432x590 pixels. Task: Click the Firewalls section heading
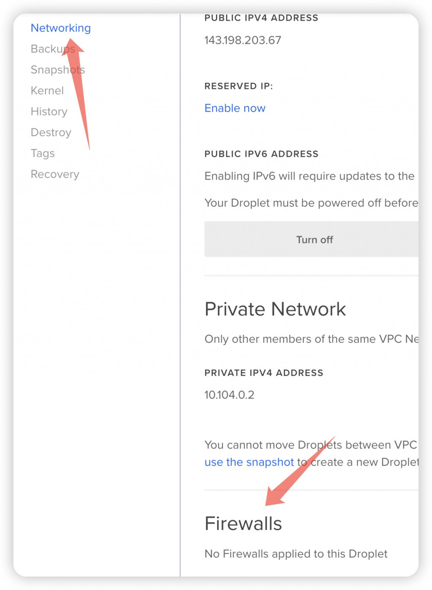(x=243, y=524)
